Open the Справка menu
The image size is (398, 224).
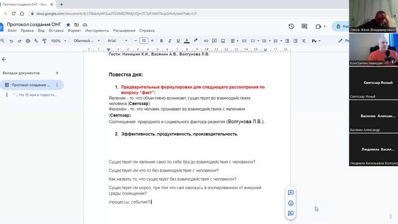coord(147,30)
